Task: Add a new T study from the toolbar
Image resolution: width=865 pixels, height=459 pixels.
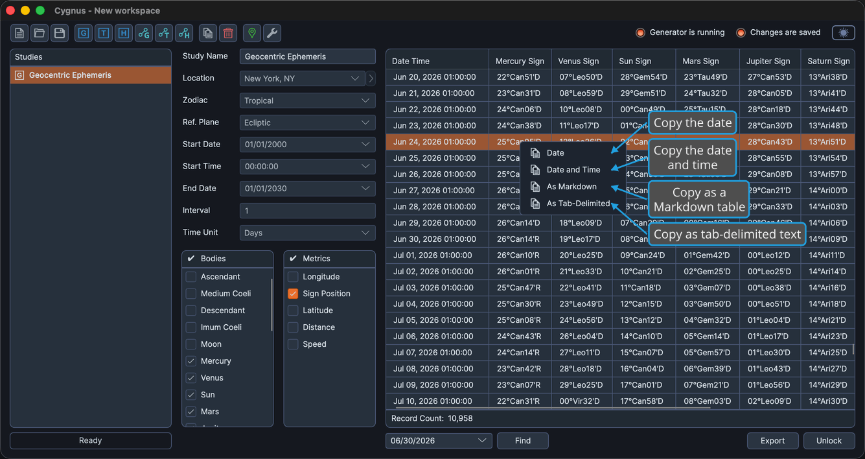Action: click(104, 33)
